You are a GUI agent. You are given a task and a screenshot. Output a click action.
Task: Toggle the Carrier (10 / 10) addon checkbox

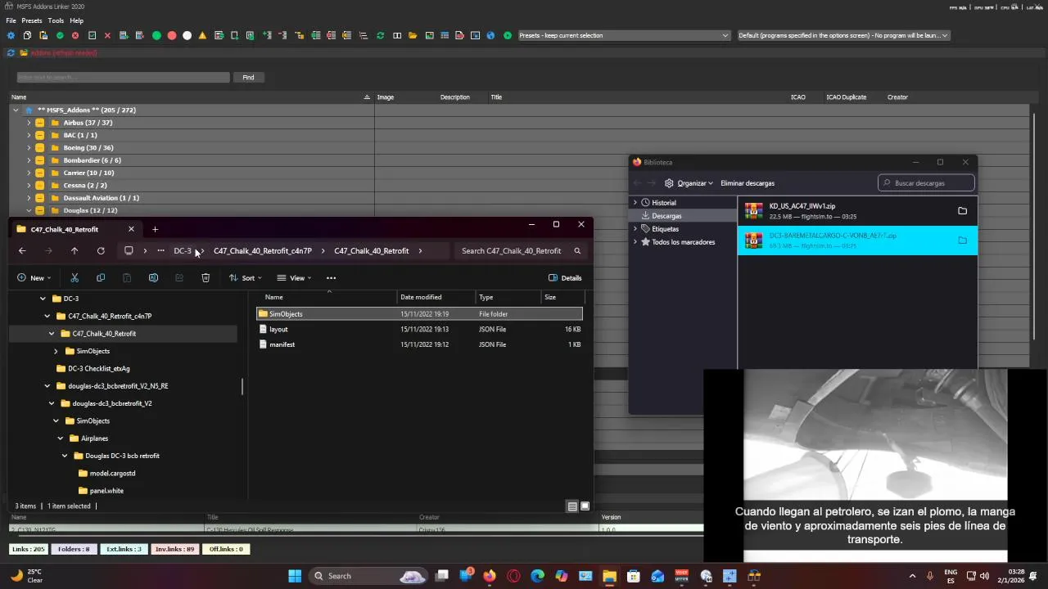(39, 173)
